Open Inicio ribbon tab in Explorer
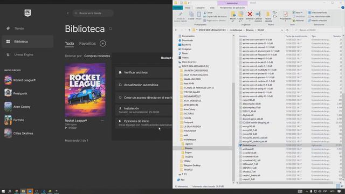Image resolution: width=345 pixels, height=194 pixels. (188, 8)
